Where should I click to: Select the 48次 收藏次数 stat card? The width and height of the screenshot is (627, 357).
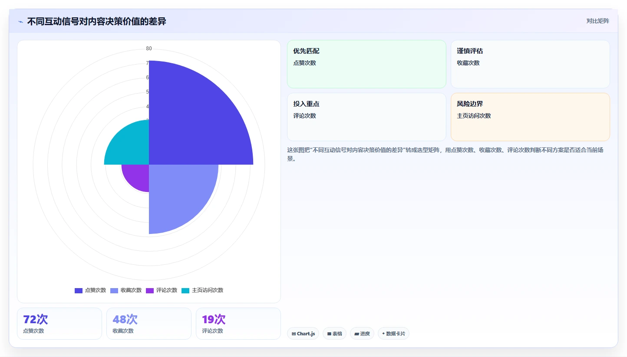tap(149, 324)
